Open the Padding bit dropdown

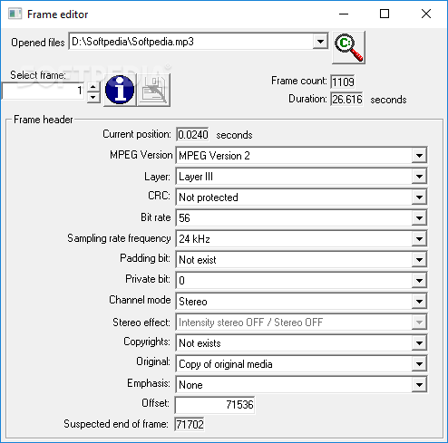(x=419, y=260)
